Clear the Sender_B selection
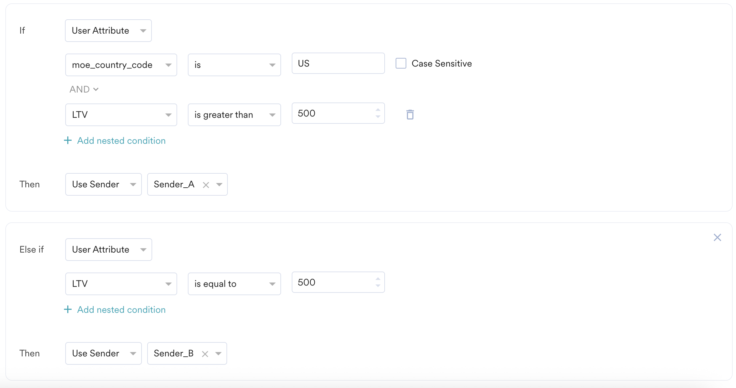This screenshot has height=388, width=736. [x=205, y=354]
